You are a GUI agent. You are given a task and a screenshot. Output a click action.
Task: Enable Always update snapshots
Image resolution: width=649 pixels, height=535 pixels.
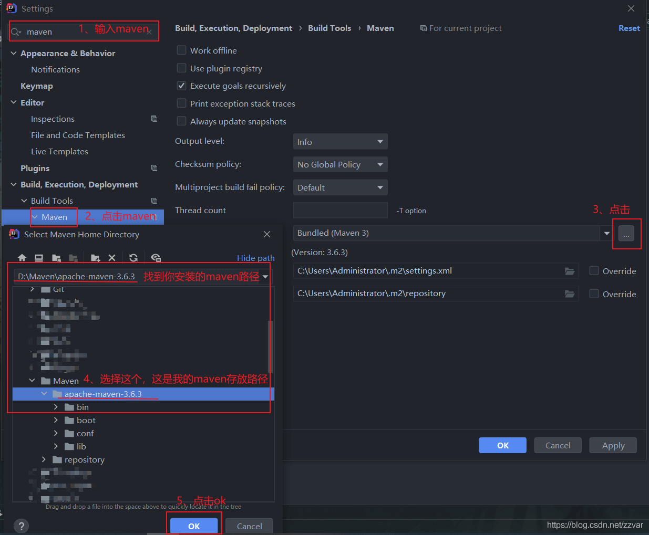coord(181,121)
